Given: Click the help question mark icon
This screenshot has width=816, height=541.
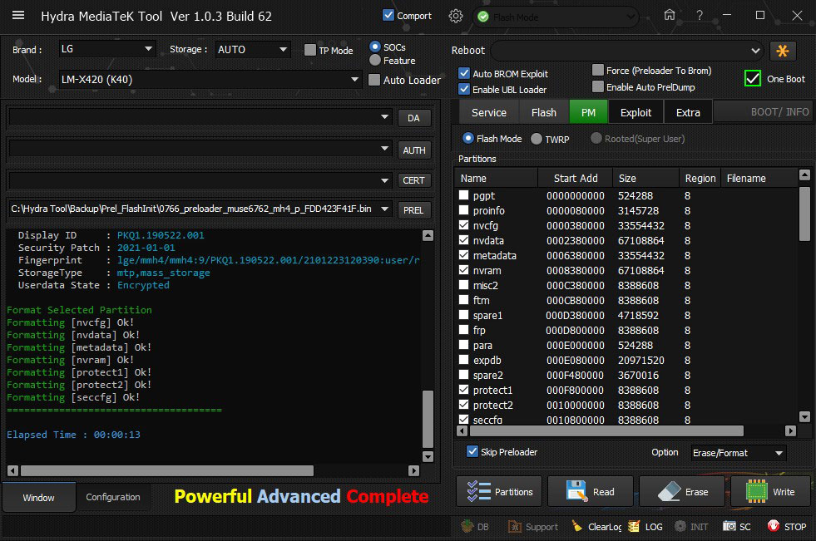Looking at the screenshot, I should point(700,16).
